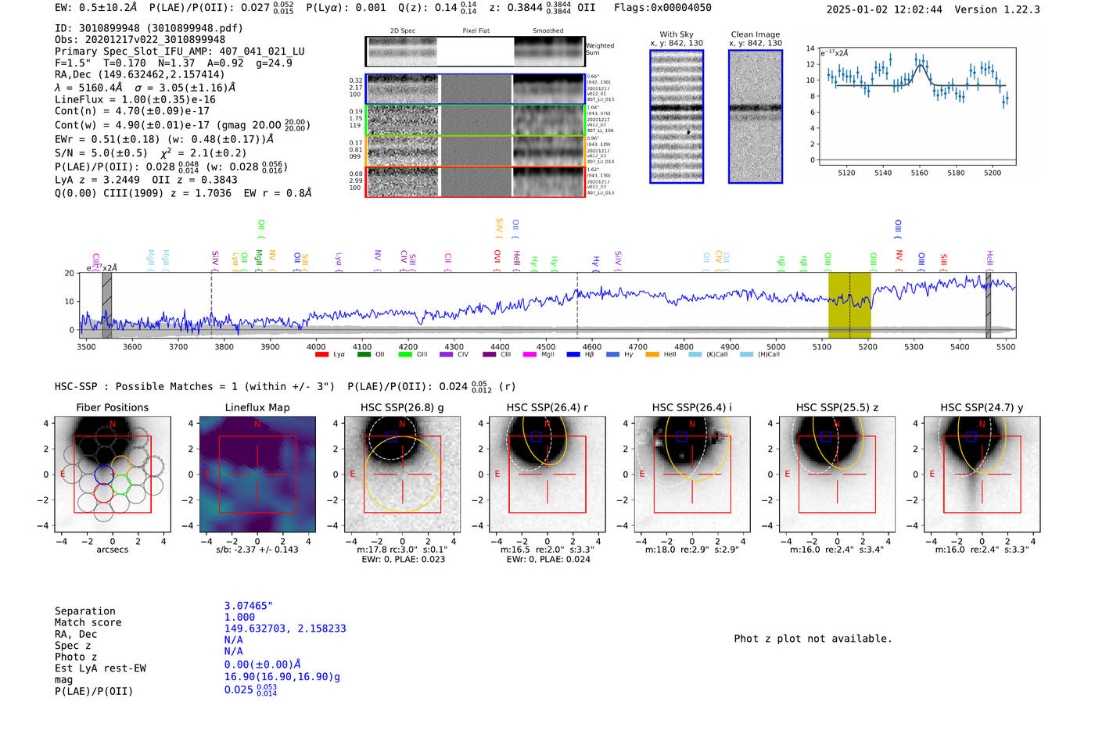Open the Lineflux Map panel
The height and width of the screenshot is (745, 1095).
(257, 475)
